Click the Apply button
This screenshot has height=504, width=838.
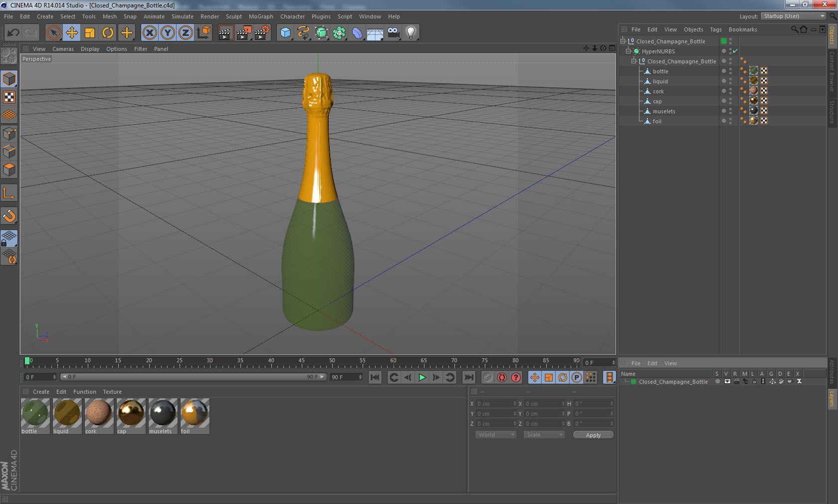click(593, 435)
